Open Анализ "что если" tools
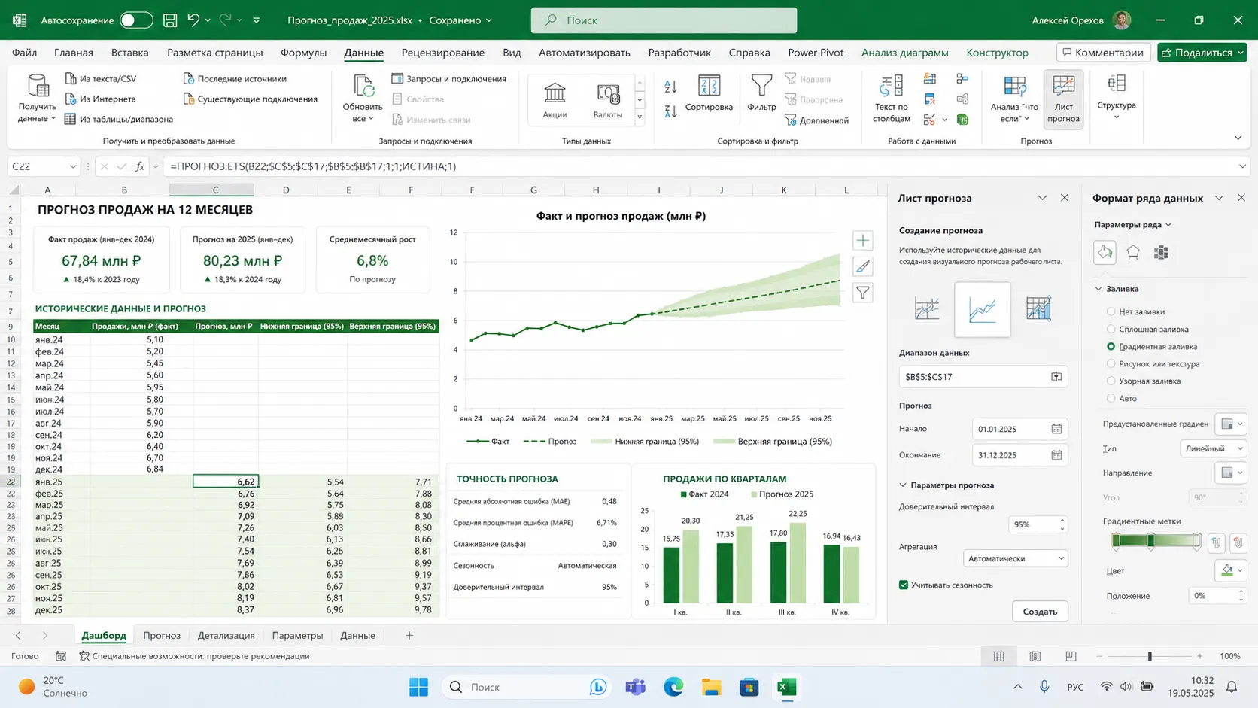 click(1014, 99)
